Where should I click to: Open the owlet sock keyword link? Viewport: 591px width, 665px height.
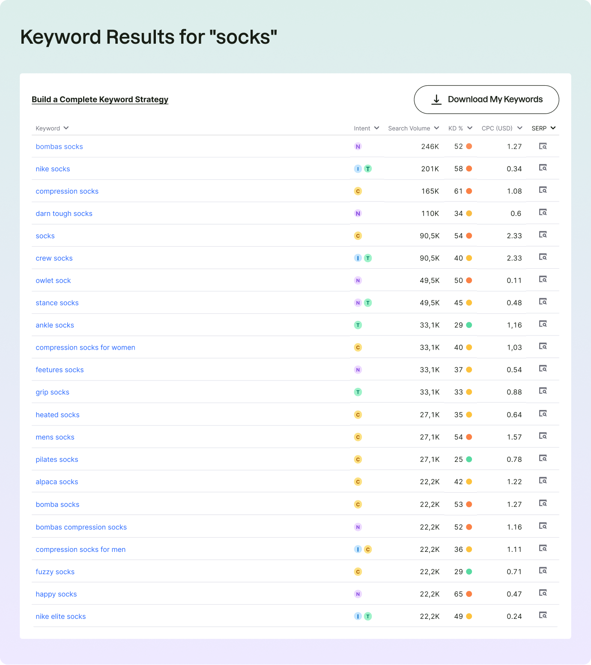pos(53,281)
